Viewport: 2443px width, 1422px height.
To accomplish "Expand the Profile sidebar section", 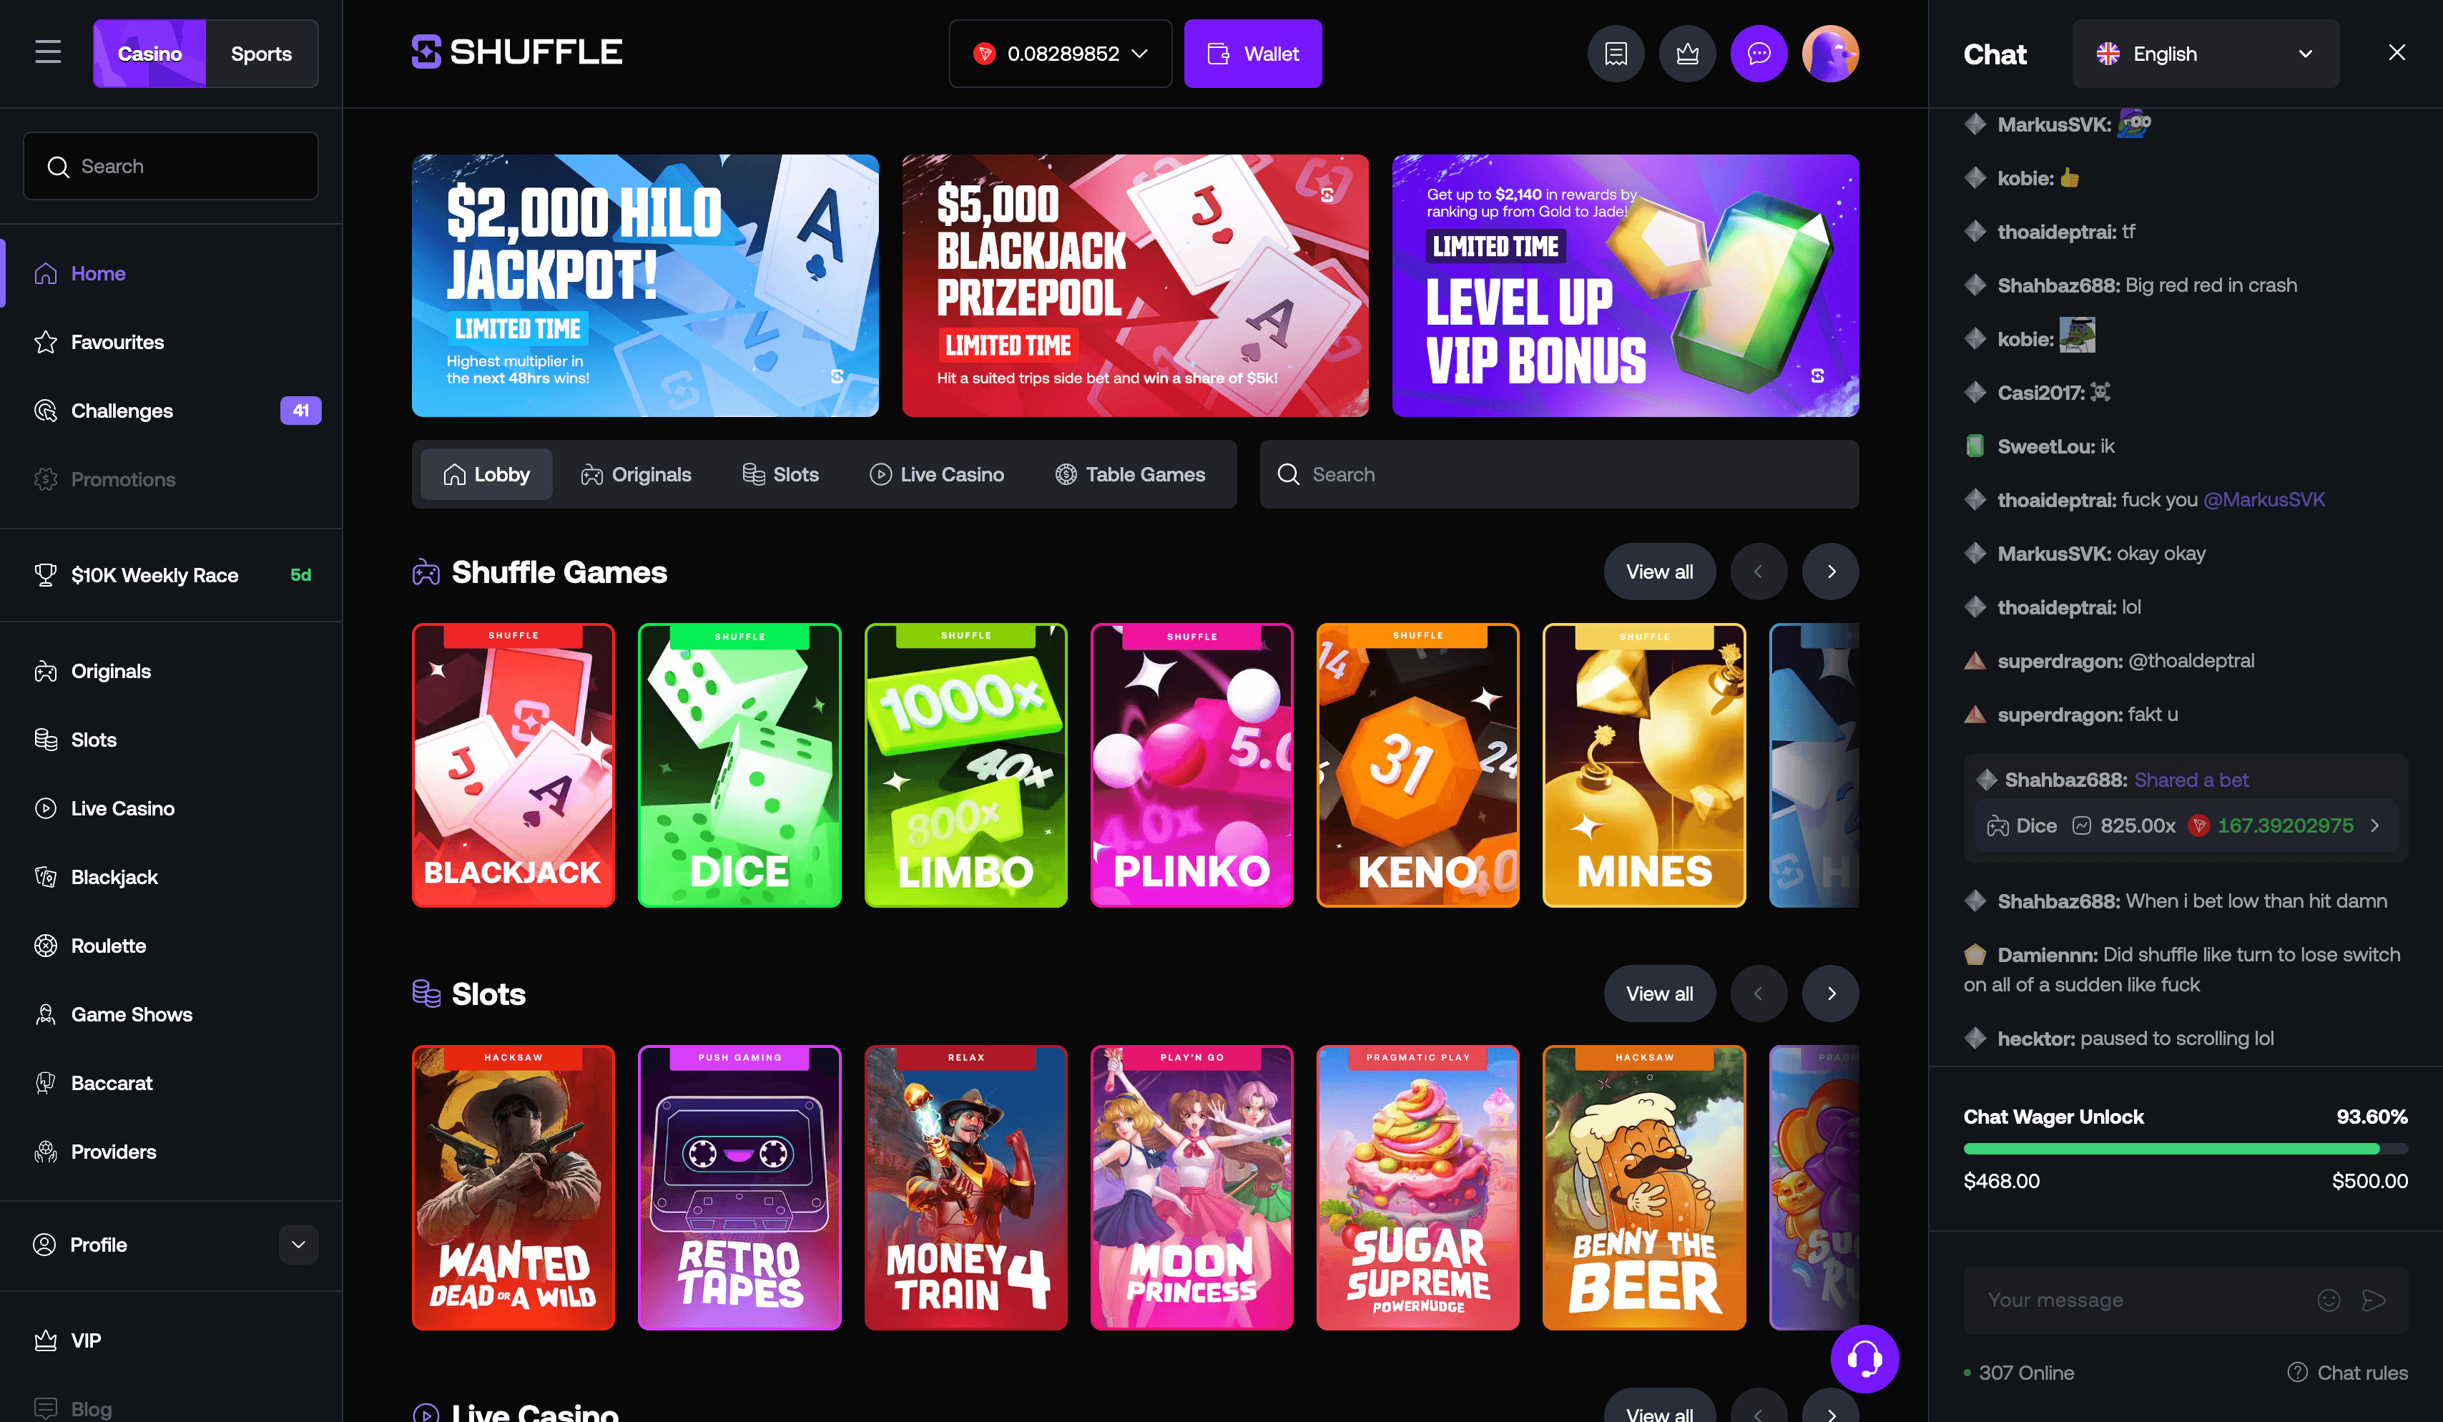I will (299, 1245).
